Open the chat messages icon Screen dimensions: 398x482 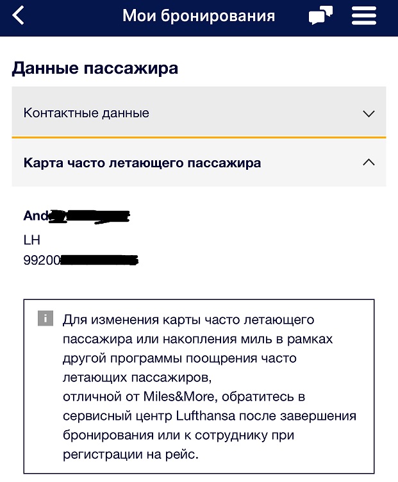point(320,15)
